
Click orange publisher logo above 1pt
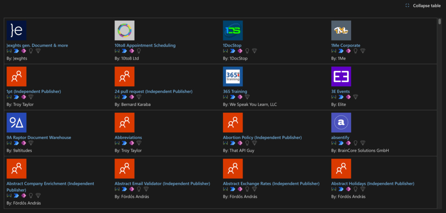[17, 77]
